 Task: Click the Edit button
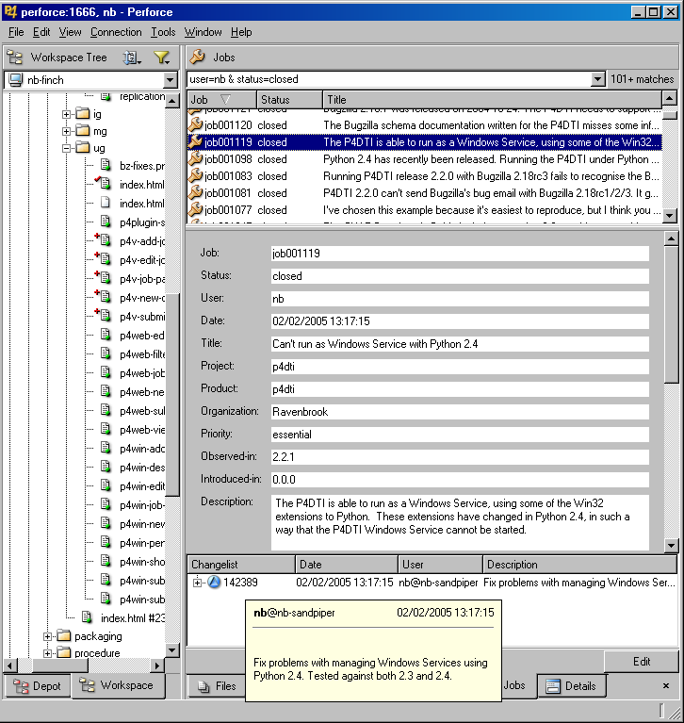pos(641,661)
